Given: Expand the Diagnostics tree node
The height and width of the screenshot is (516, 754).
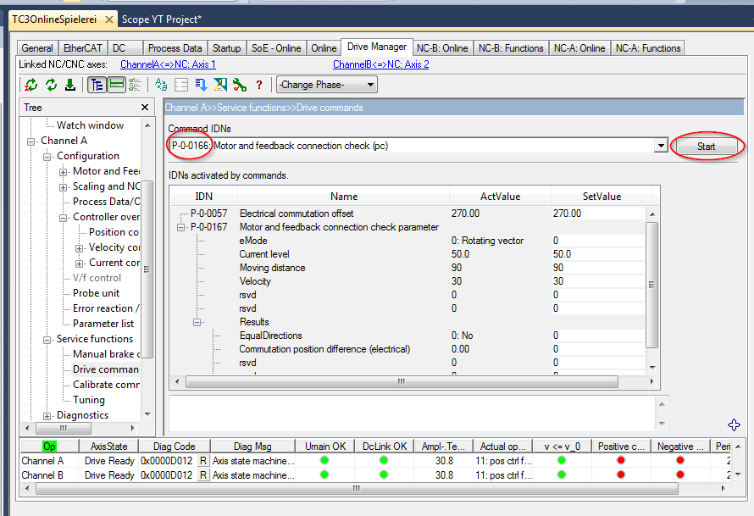Looking at the screenshot, I should coord(47,416).
